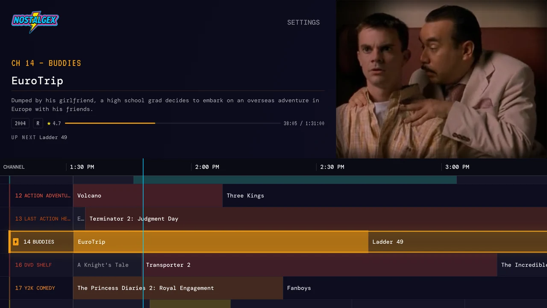Switch to channel 16 DVD Shelf
Viewport: 547px width, 308px height.
coord(41,265)
